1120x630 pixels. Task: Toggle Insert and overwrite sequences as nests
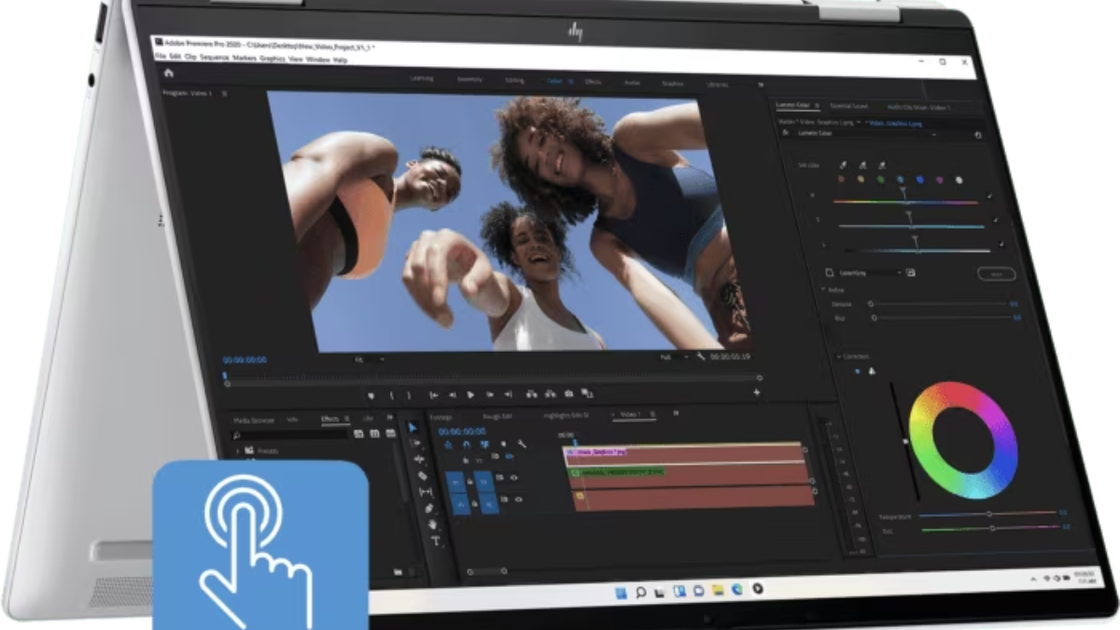click(448, 444)
